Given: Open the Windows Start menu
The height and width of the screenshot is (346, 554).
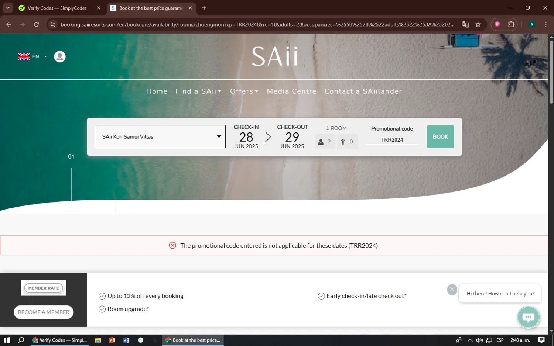Looking at the screenshot, I should 7,340.
